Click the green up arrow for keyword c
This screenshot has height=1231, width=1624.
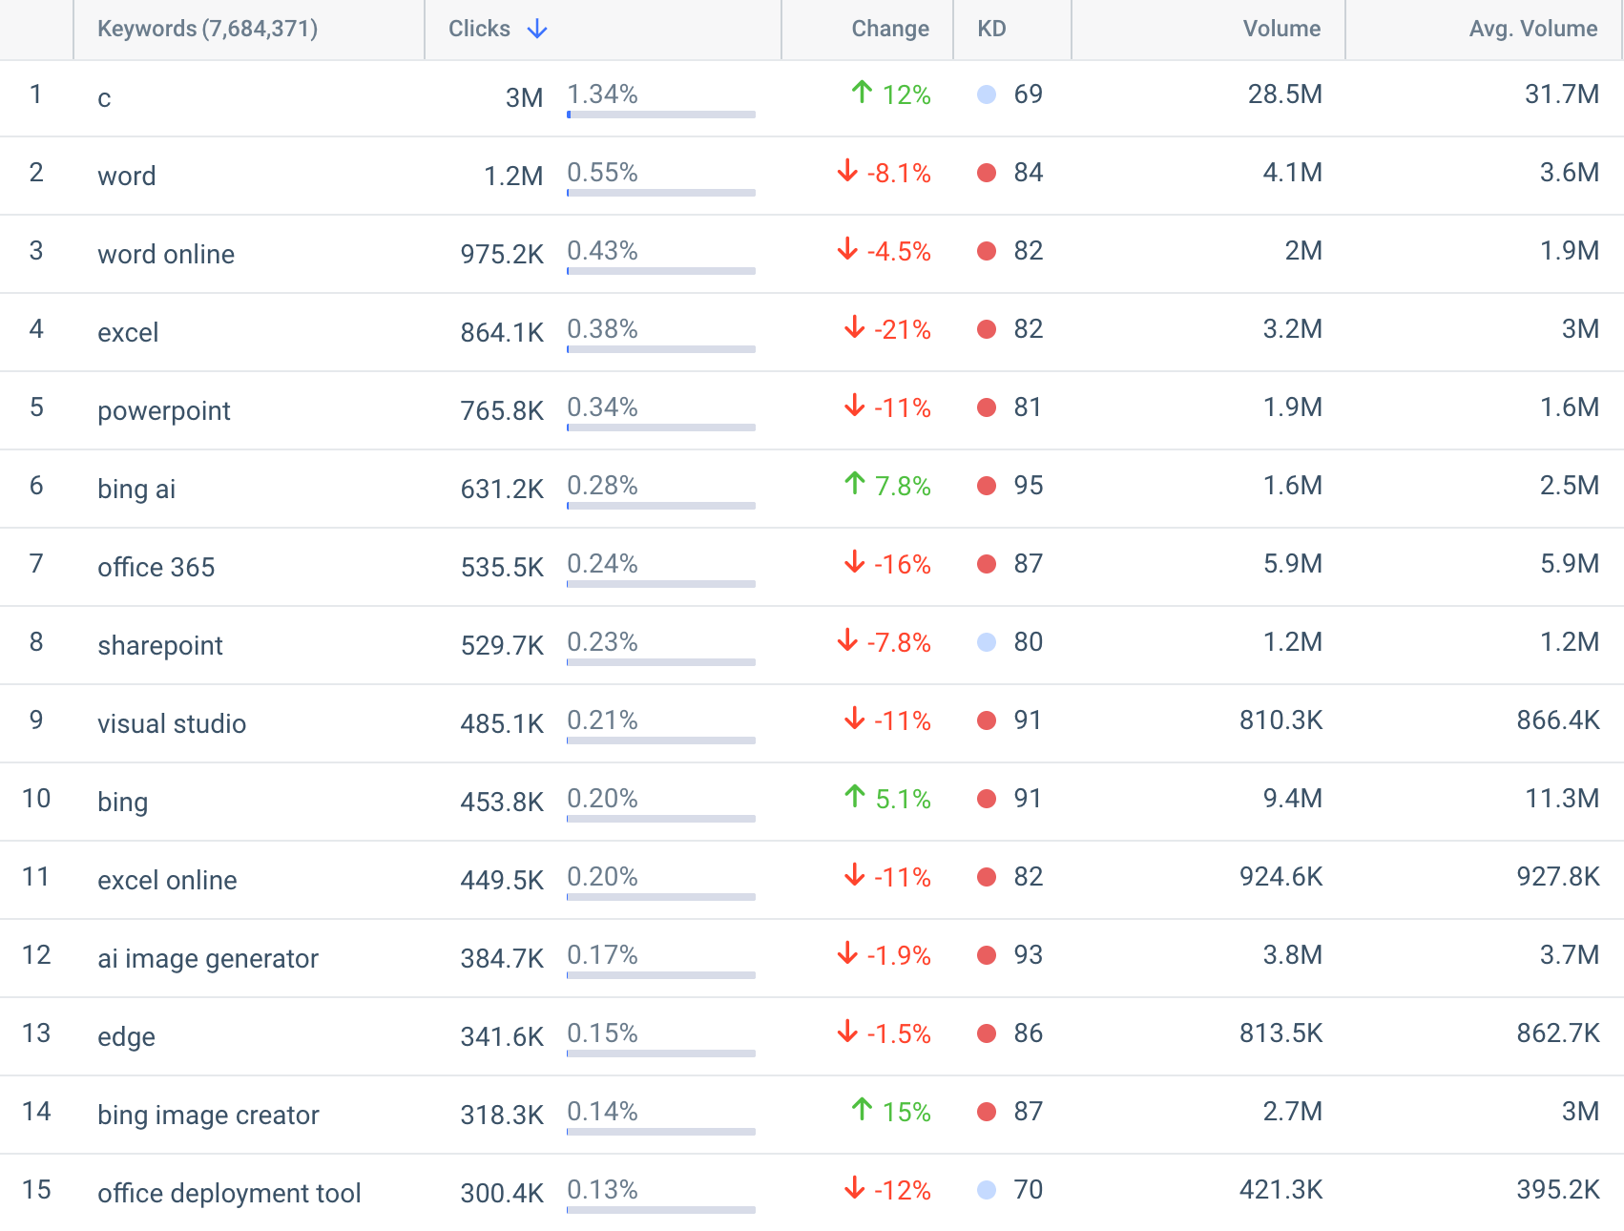[862, 93]
